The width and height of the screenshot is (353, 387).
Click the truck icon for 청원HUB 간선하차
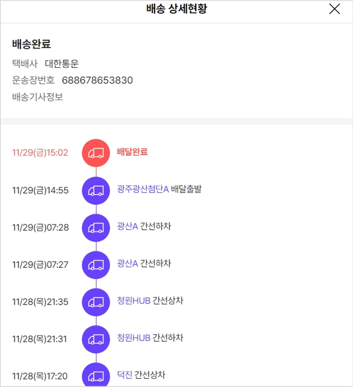coord(96,339)
